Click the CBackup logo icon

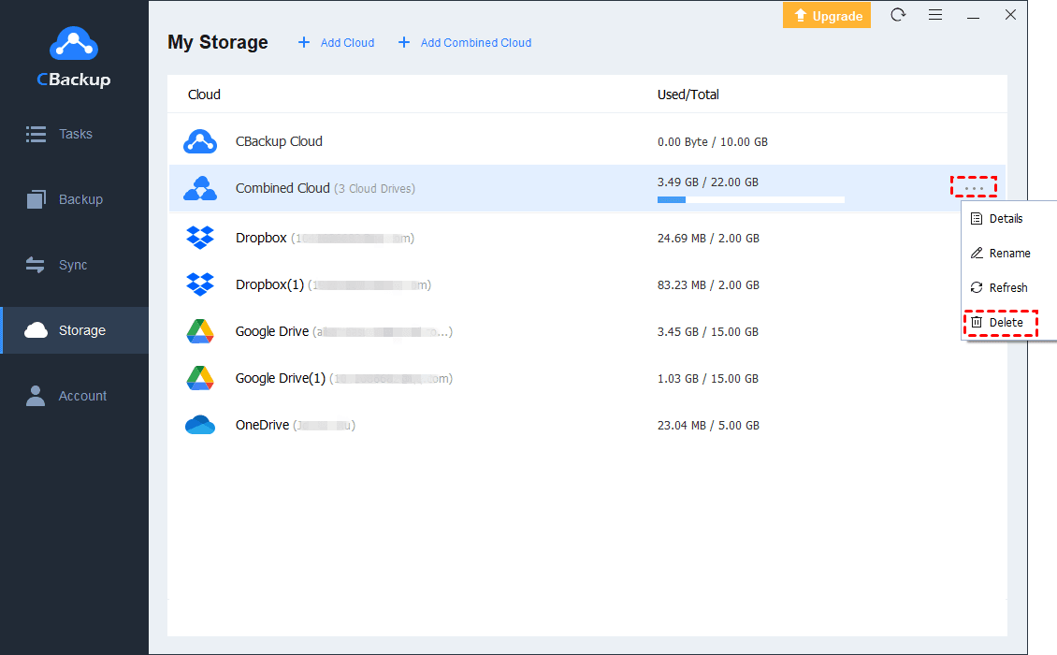(x=74, y=44)
